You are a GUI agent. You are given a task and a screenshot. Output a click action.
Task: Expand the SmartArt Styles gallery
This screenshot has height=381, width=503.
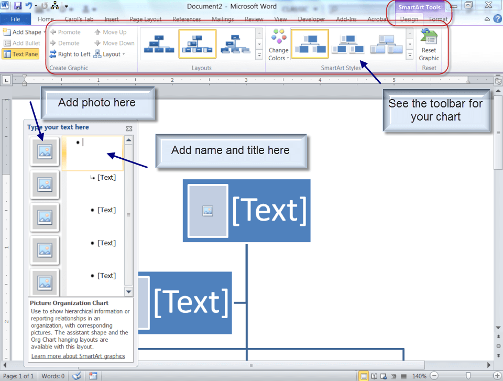pos(410,54)
